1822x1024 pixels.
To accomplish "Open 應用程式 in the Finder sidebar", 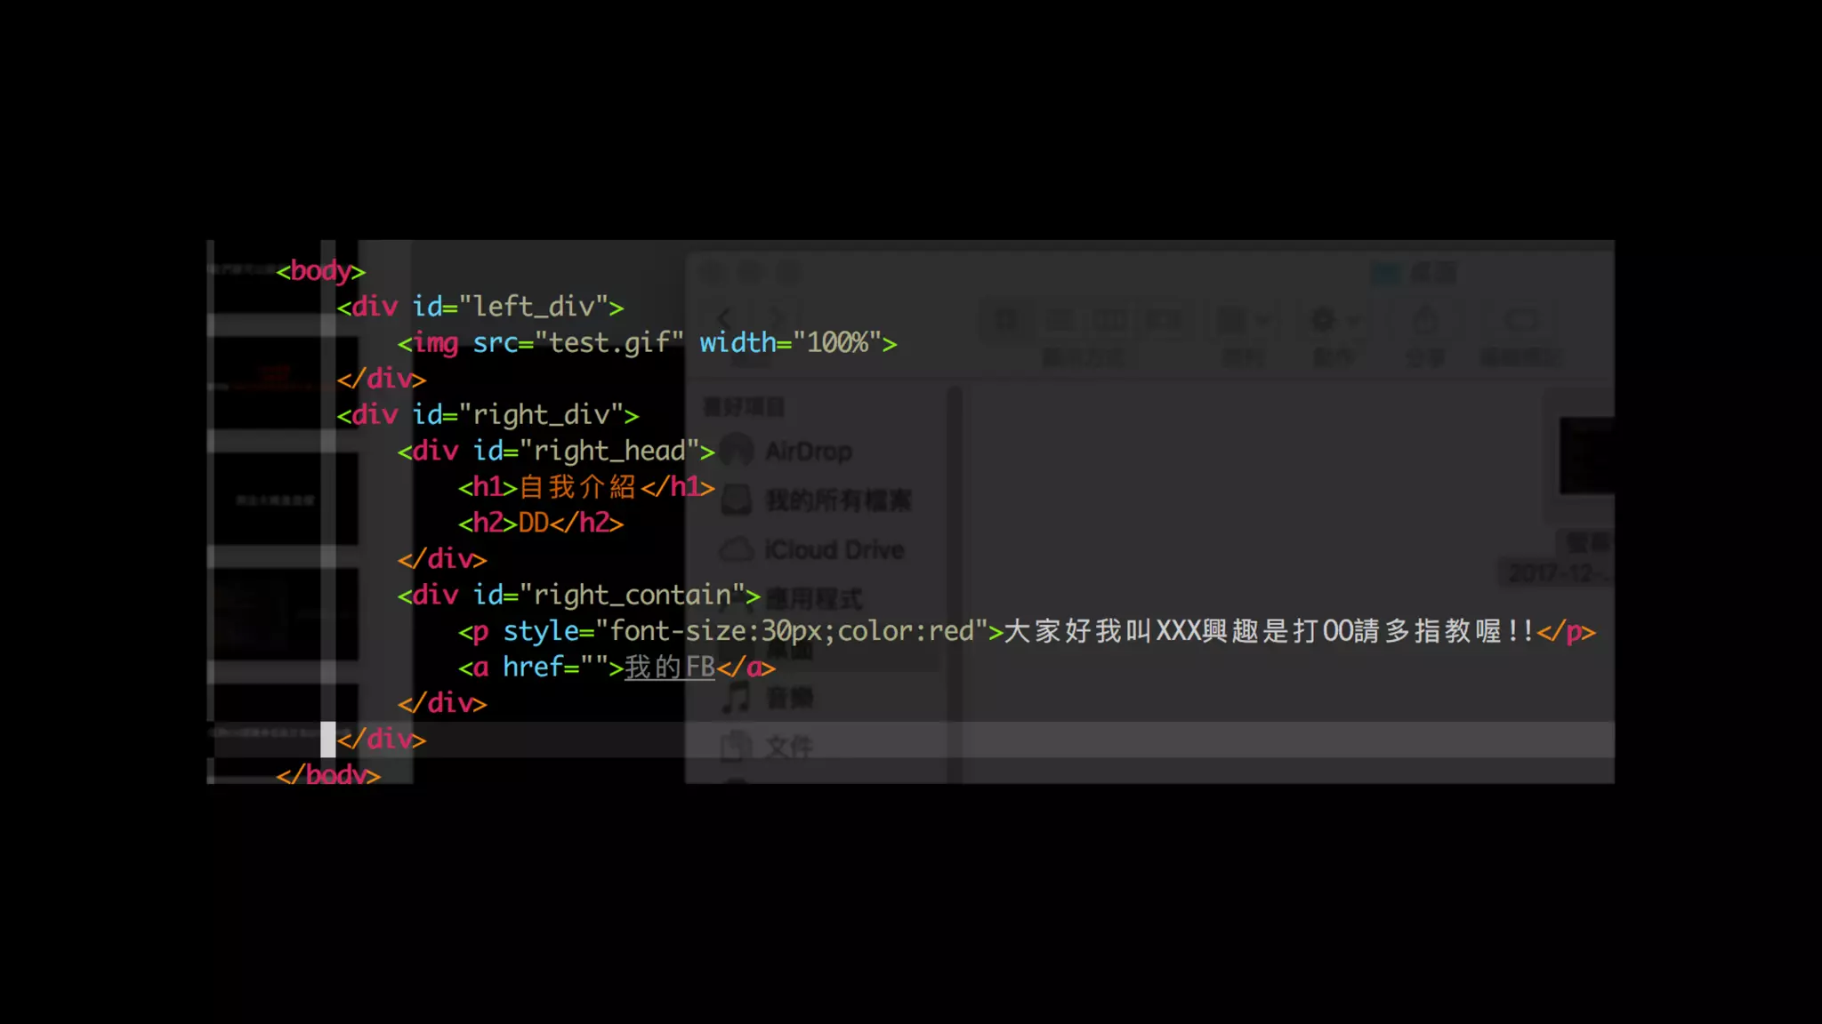I will (x=813, y=598).
